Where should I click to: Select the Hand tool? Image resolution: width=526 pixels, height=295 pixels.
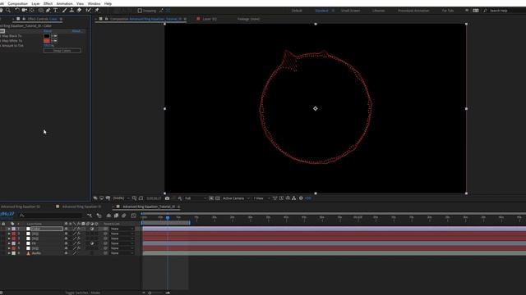coord(2,11)
